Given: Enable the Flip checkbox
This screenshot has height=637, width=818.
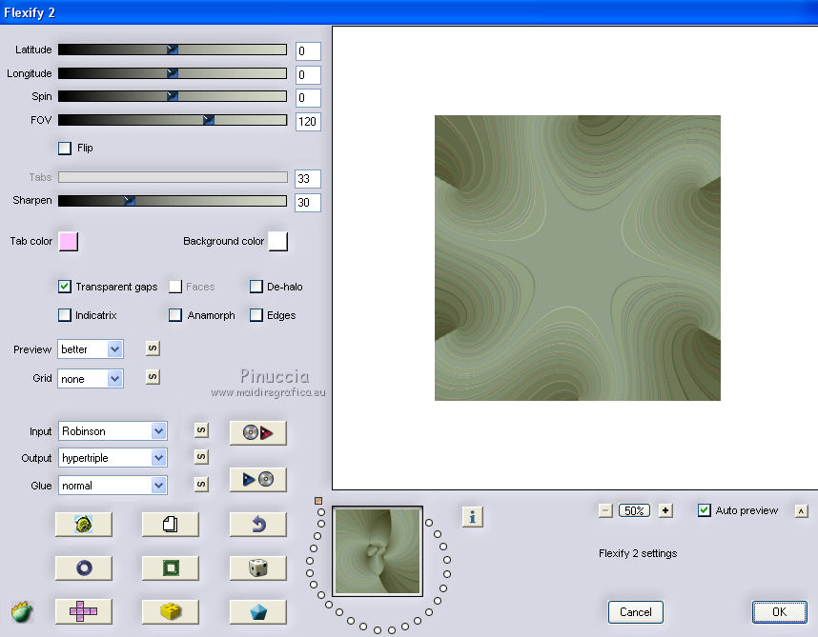Looking at the screenshot, I should [65, 148].
